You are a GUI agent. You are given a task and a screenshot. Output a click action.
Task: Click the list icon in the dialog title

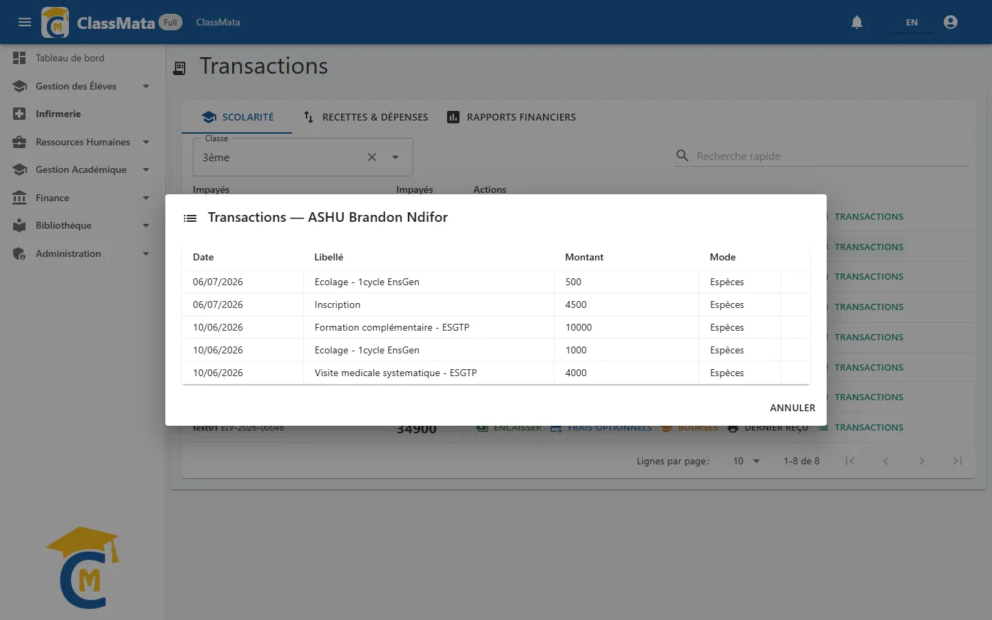[190, 218]
